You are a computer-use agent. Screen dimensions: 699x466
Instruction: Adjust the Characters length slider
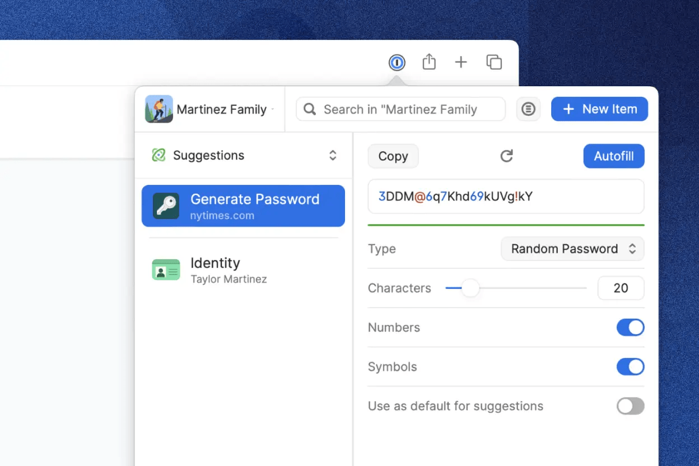pos(470,288)
